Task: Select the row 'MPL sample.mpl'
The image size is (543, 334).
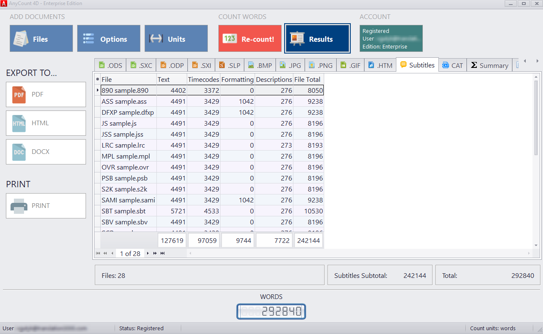Action: click(212, 156)
